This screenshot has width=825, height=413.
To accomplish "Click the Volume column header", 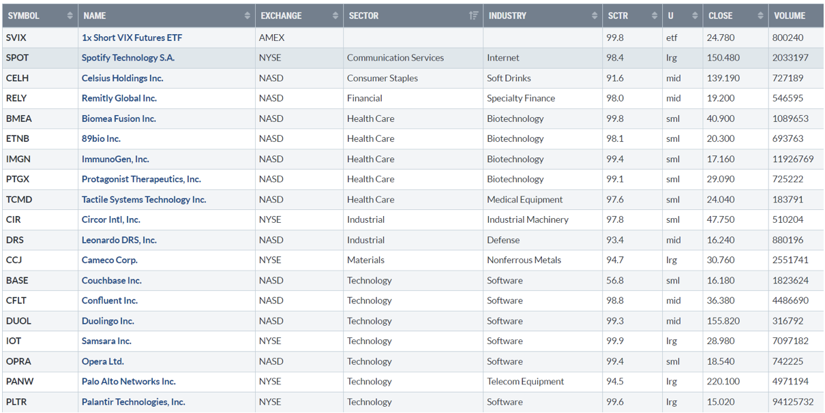I will [x=790, y=16].
